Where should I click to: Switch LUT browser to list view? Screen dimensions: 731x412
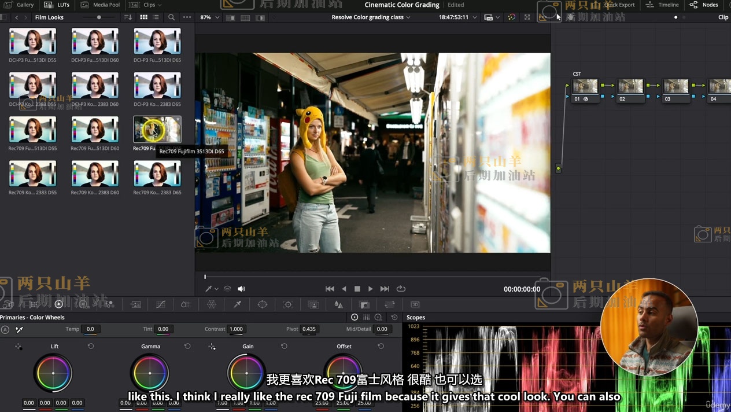pyautogui.click(x=156, y=17)
